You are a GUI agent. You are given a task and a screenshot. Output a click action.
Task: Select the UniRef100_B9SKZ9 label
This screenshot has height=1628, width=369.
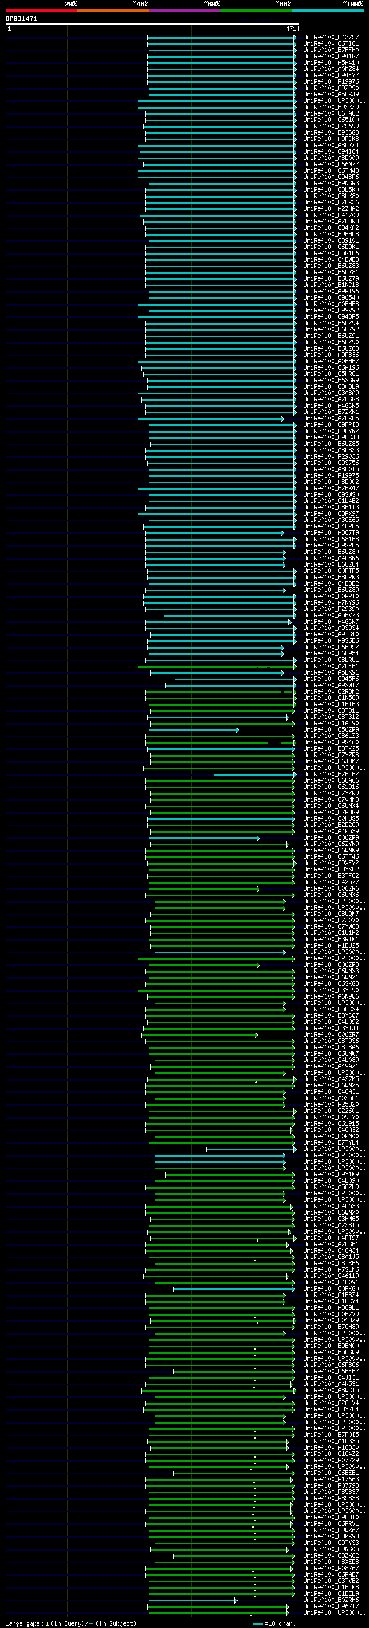pos(330,107)
